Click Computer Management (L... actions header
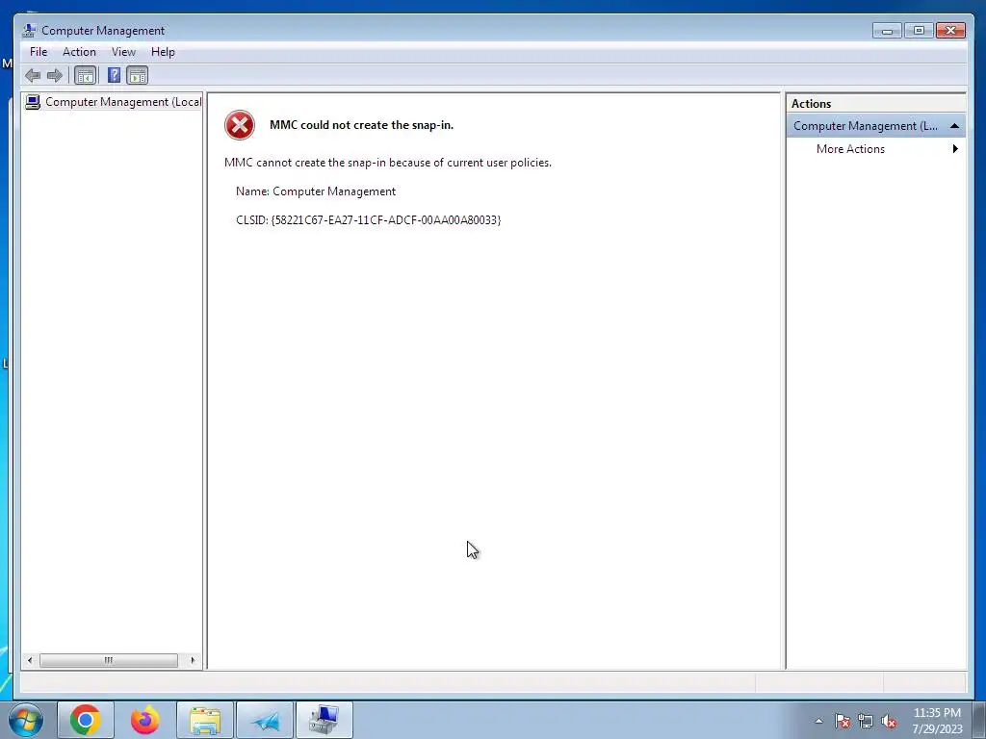The width and height of the screenshot is (986, 739). pos(876,126)
